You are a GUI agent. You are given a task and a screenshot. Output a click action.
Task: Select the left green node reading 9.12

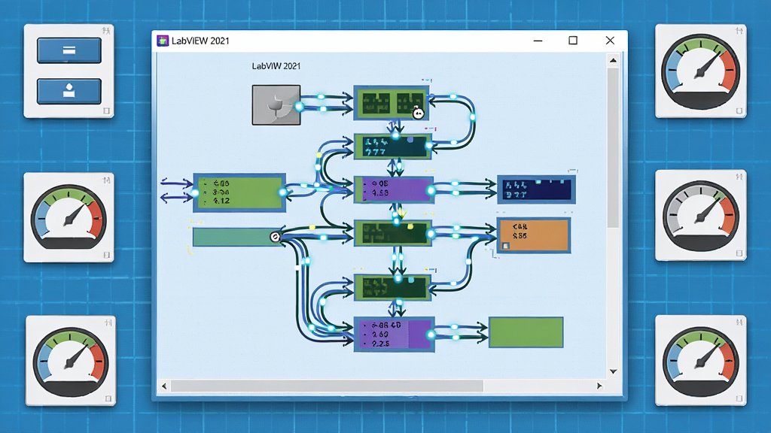[x=239, y=192]
